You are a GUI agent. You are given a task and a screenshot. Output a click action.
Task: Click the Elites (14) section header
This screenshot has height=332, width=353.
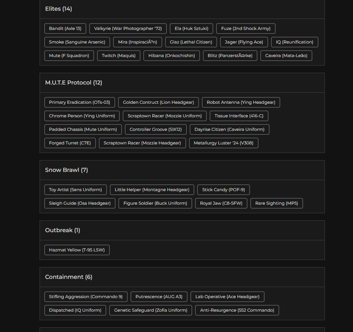click(x=58, y=9)
